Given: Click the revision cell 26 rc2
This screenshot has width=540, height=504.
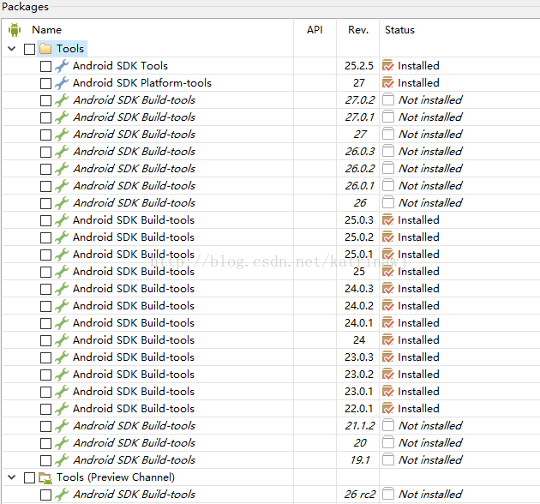Looking at the screenshot, I should pos(360,495).
